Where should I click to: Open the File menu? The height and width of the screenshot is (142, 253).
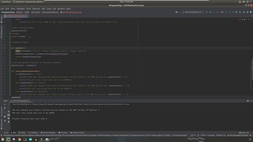point(2,9)
